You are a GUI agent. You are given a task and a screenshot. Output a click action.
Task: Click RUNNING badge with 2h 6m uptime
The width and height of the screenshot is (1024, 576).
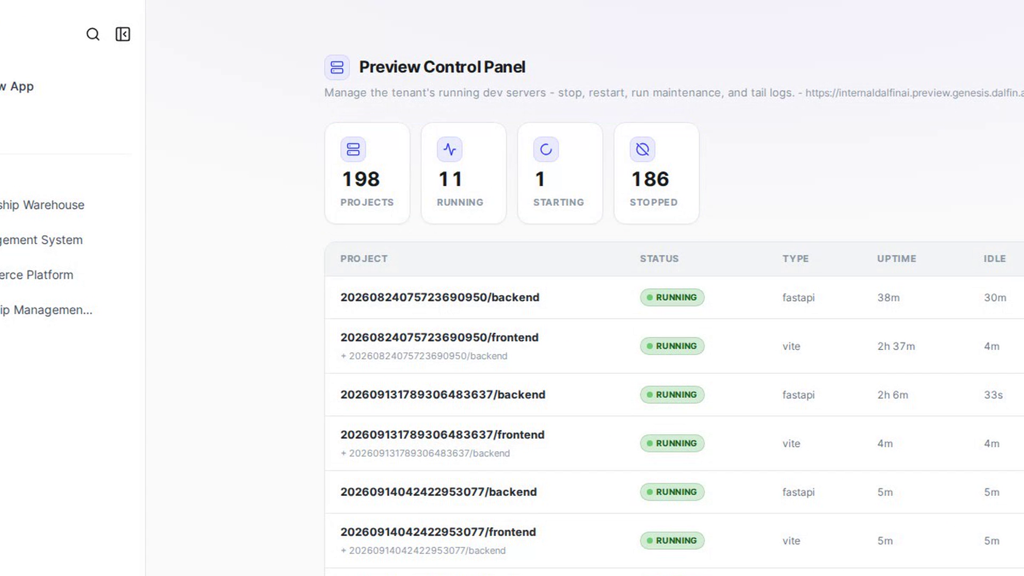tap(672, 395)
